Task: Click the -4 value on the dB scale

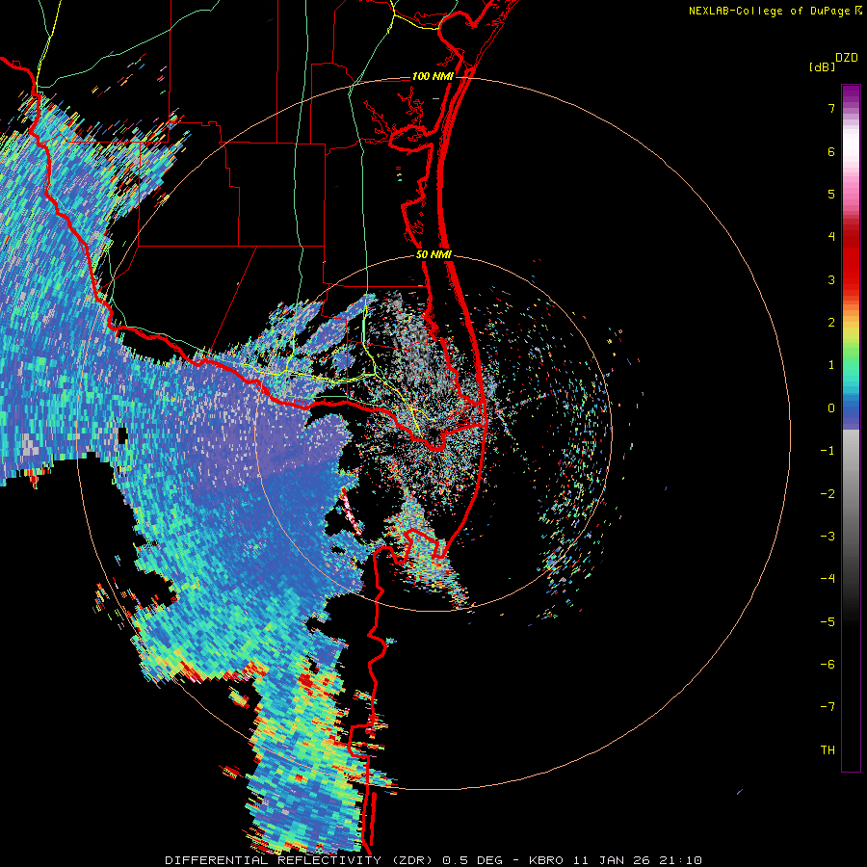Action: click(828, 579)
